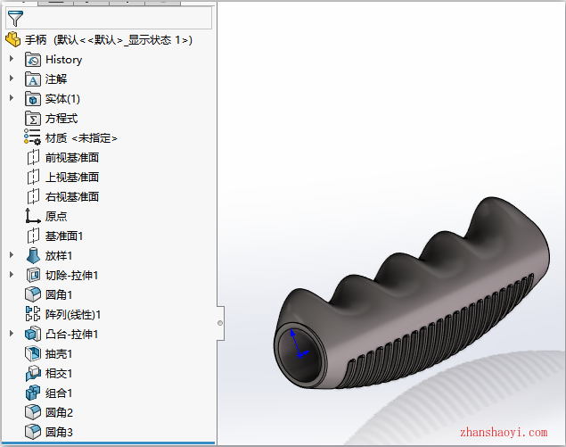Image resolution: width=566 pixels, height=447 pixels.
Task: Click the History folder icon
Action: pyautogui.click(x=33, y=60)
